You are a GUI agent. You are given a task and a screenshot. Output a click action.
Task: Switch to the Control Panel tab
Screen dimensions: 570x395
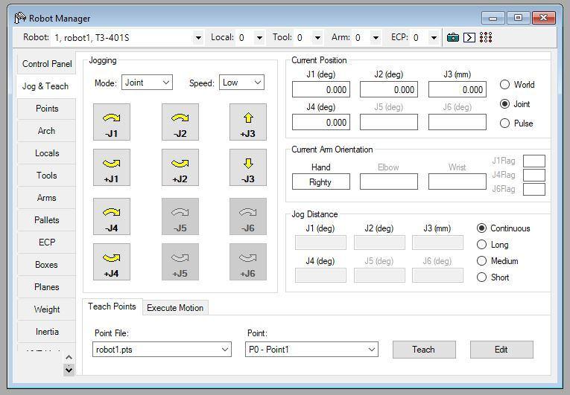click(x=46, y=64)
